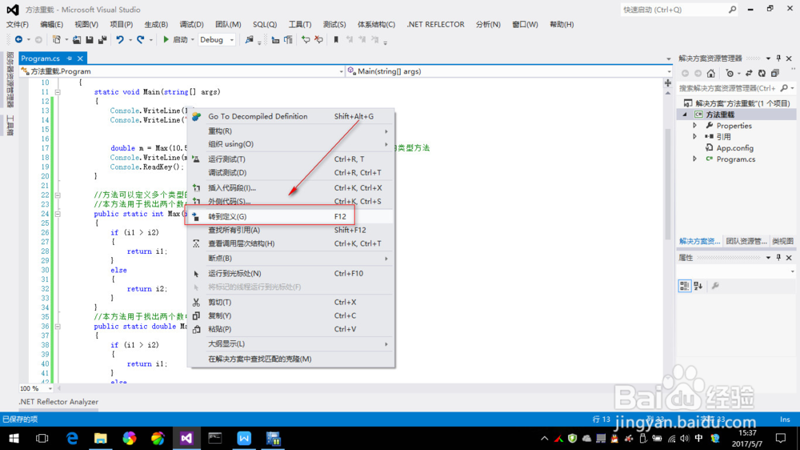The height and width of the screenshot is (450, 800).
Task: Open the 100 % zoom dropdown
Action: point(50,388)
